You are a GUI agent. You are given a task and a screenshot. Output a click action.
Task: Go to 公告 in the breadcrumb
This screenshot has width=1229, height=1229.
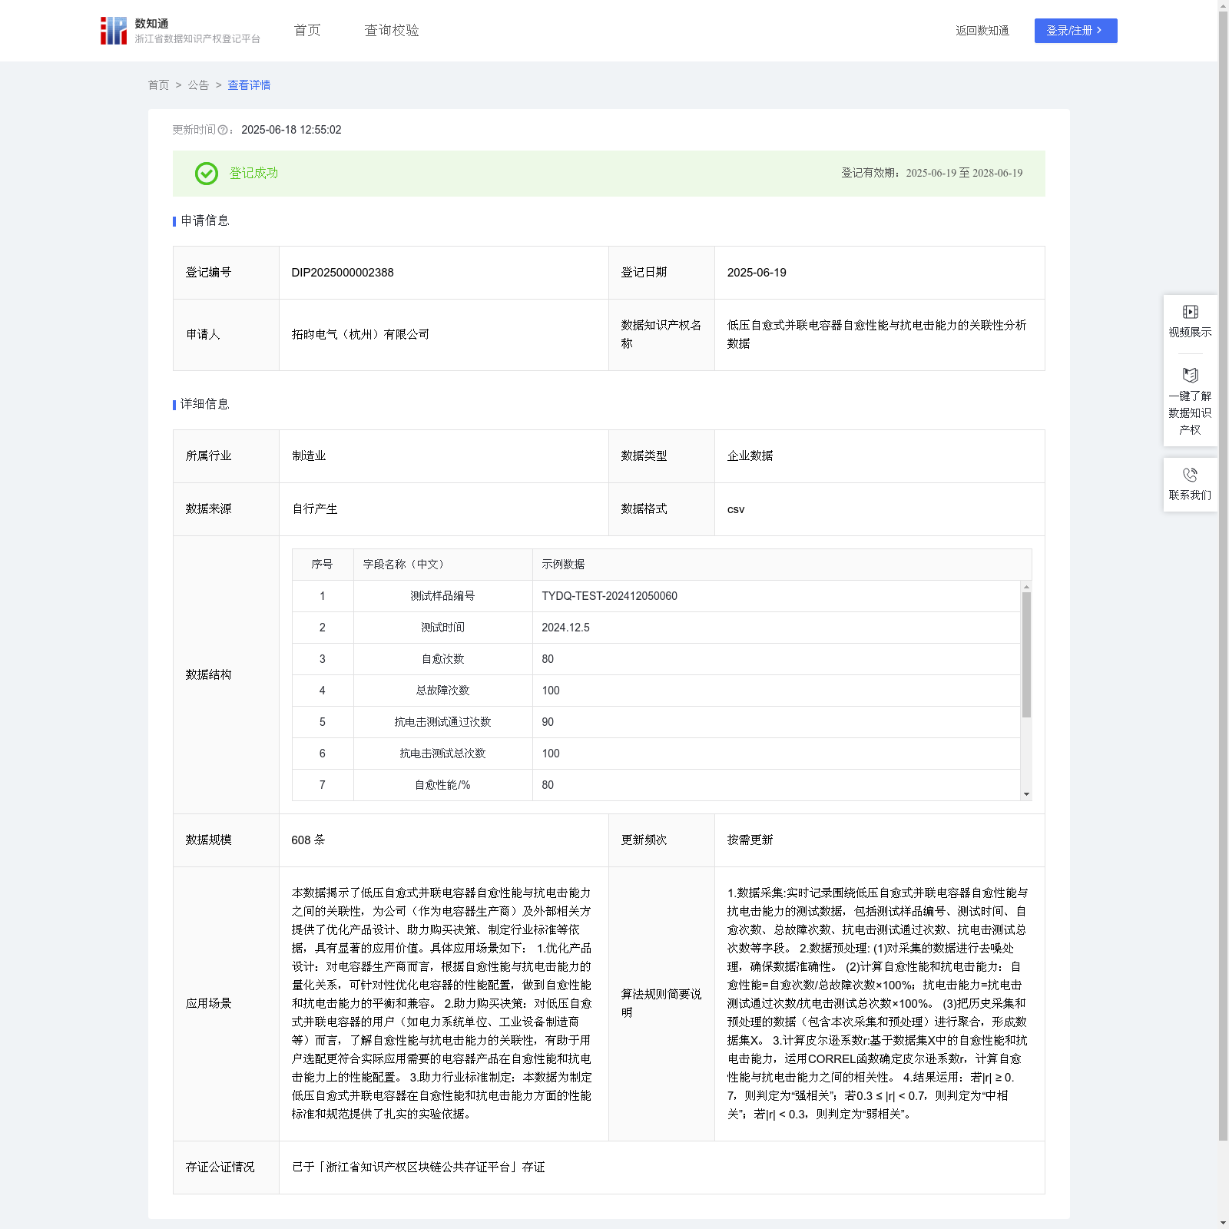pyautogui.click(x=198, y=85)
